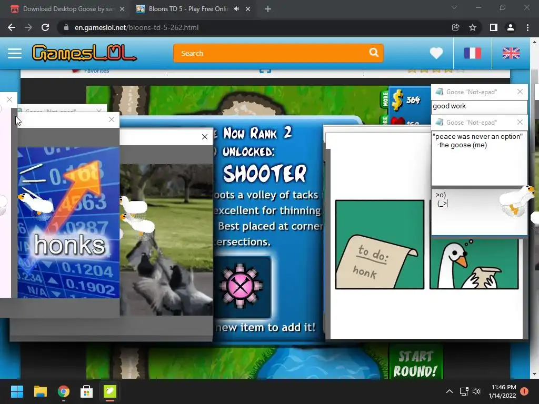
Task: Open File Explorer from taskbar
Action: [x=40, y=391]
